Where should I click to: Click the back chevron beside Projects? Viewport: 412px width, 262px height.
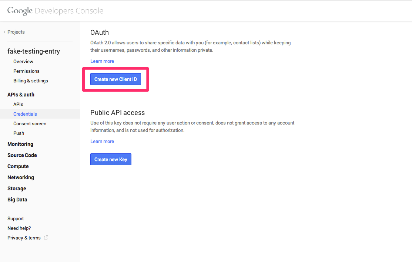click(3, 32)
